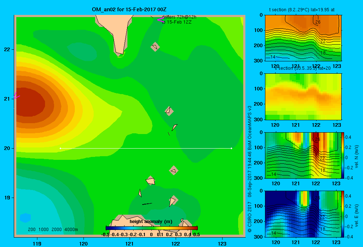Click the 14 contour label in t section
The image size is (363, 247).
273,57
